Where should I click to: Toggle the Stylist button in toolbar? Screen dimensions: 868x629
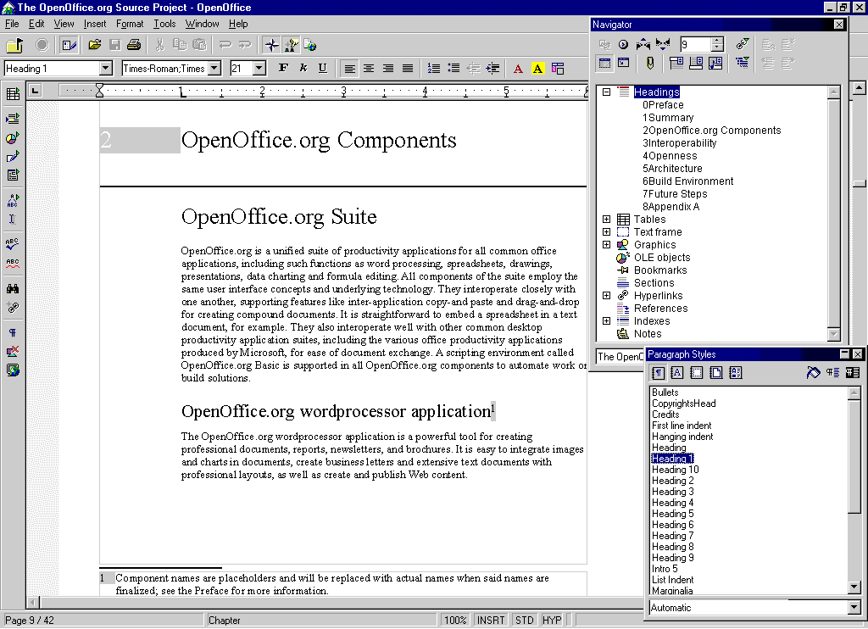[291, 45]
